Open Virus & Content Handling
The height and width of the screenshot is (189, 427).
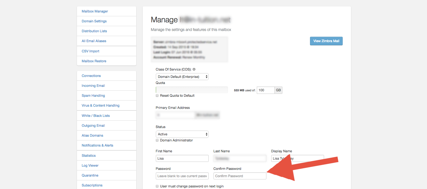(x=100, y=105)
